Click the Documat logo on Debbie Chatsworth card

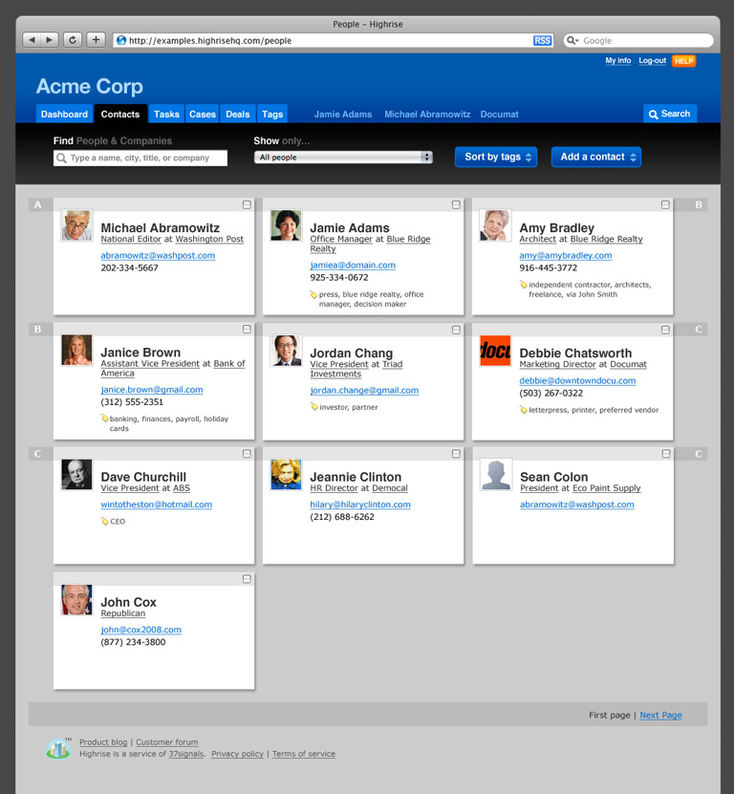[x=495, y=350]
